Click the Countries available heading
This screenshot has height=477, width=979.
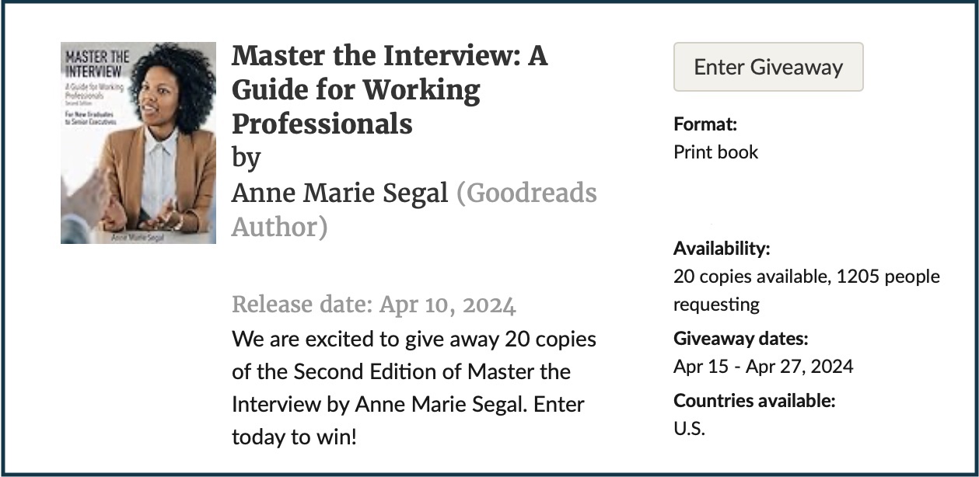[754, 401]
